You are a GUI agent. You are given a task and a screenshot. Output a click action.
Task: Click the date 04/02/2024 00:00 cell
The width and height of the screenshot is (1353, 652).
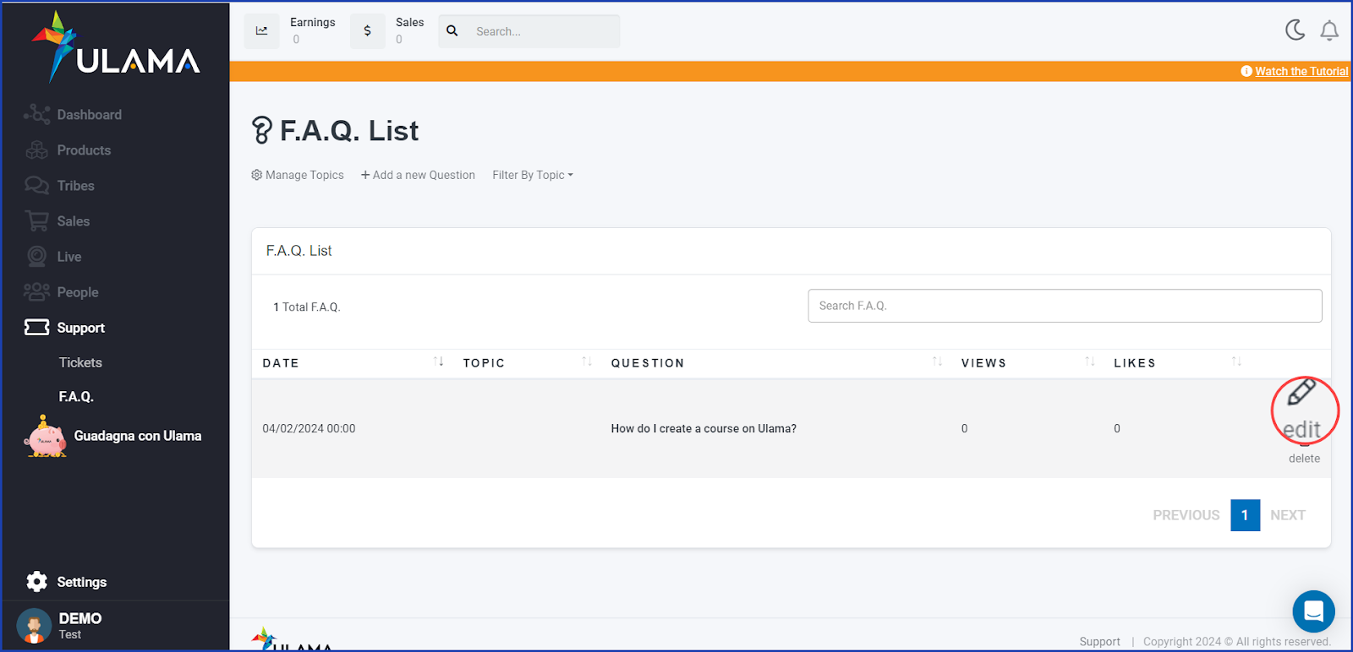coord(309,429)
